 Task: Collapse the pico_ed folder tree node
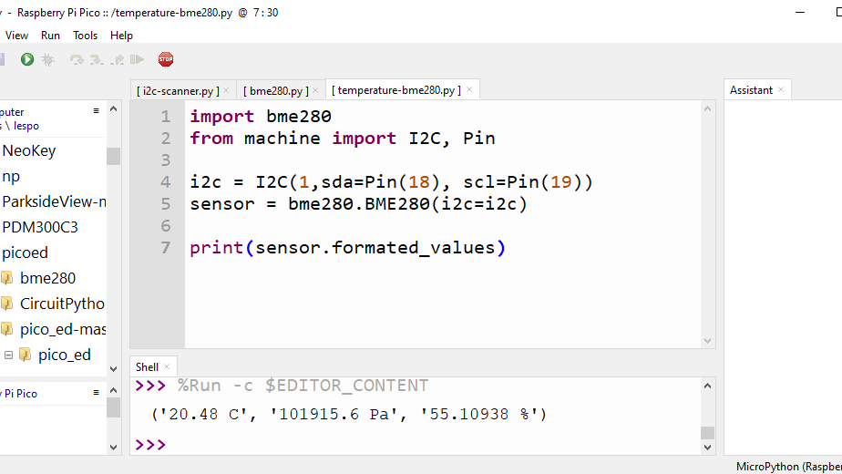8,355
